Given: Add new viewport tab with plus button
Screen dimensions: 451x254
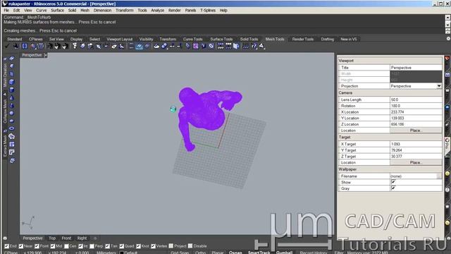Looking at the screenshot, I should 95,238.
